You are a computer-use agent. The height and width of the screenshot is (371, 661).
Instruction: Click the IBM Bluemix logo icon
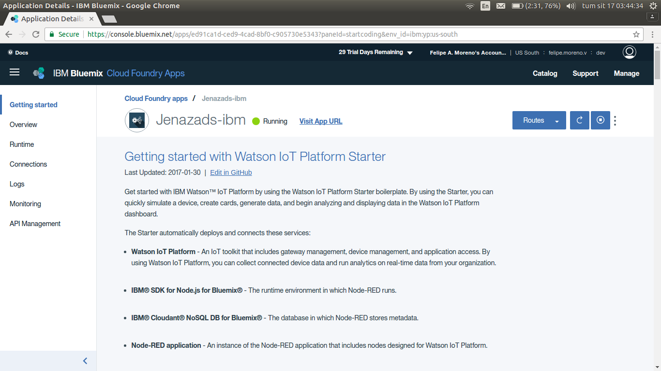(39, 73)
